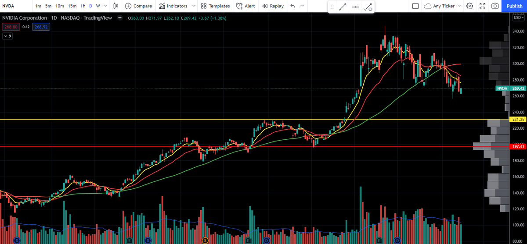
Task: Open chart settings gear
Action: click(x=469, y=6)
